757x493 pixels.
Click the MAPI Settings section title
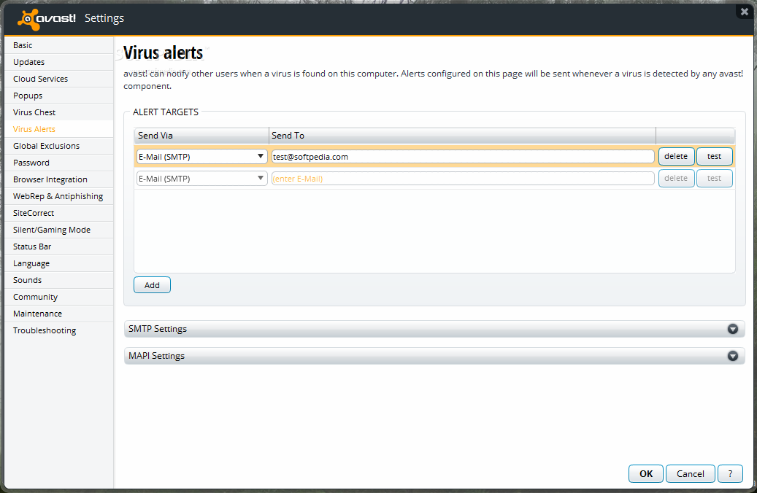tap(156, 356)
